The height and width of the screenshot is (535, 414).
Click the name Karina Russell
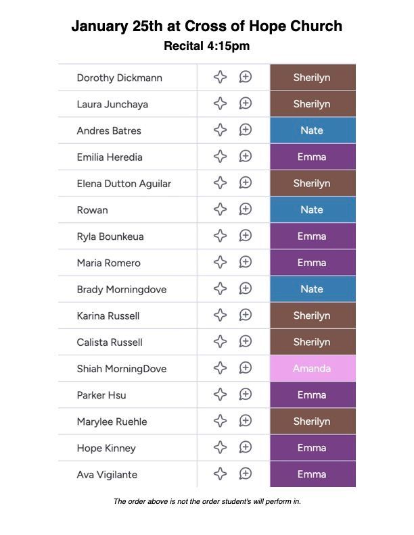[108, 315]
